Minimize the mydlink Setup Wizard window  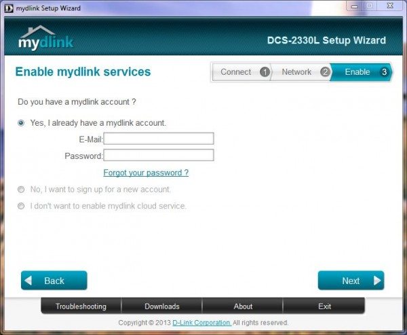point(354,6)
